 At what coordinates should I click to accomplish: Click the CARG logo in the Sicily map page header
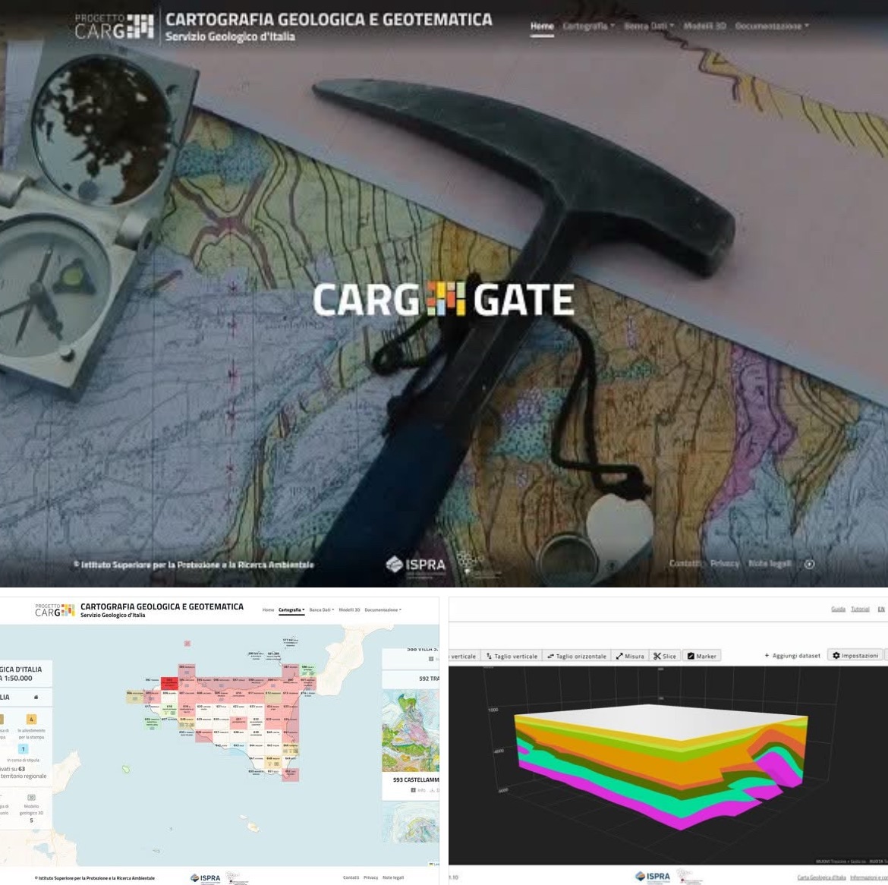click(x=55, y=609)
